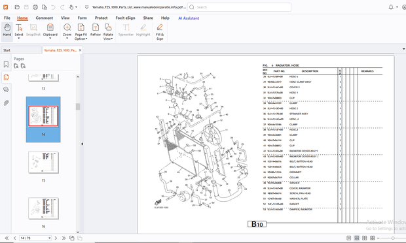Toggle facing pages view mode
The height and width of the screenshot is (243, 406).
click(365, 238)
